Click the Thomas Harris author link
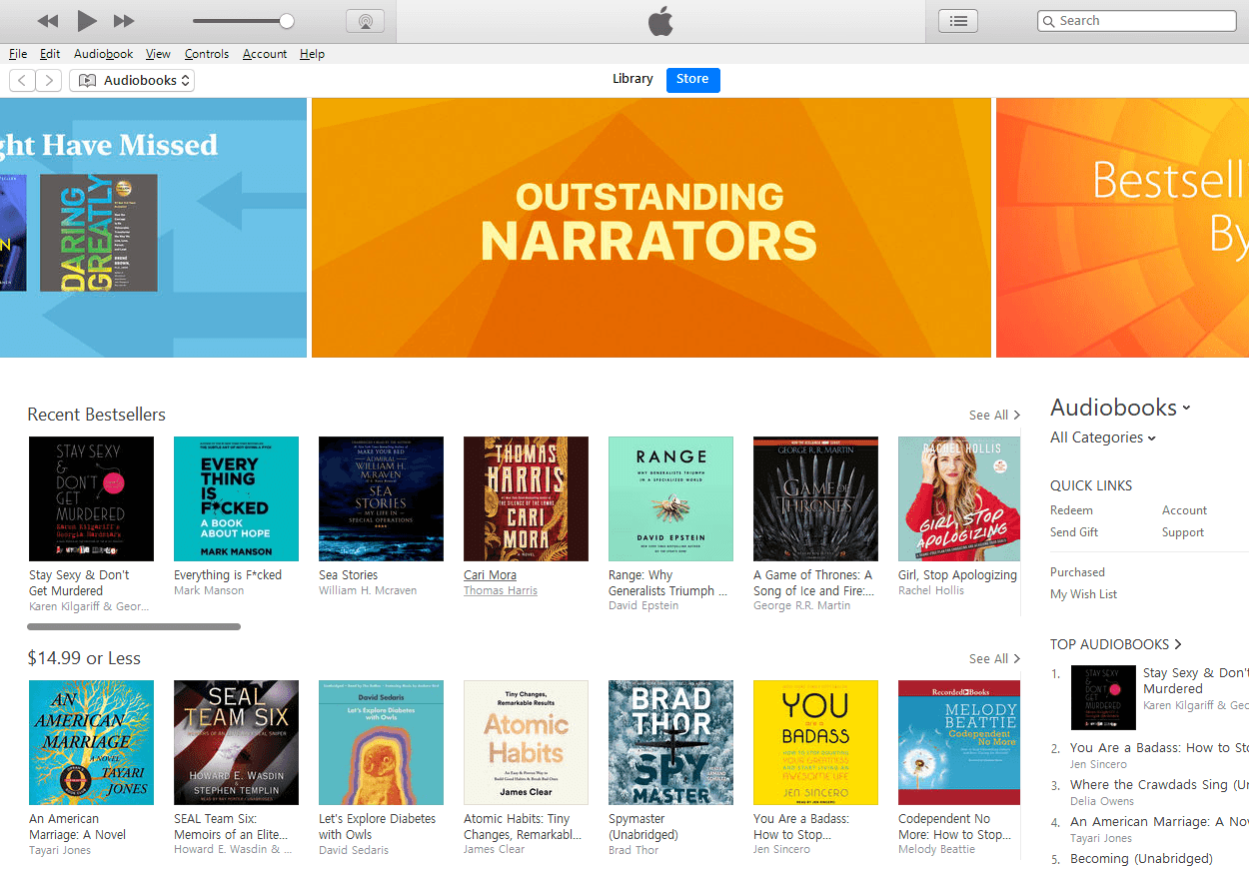 coord(501,591)
